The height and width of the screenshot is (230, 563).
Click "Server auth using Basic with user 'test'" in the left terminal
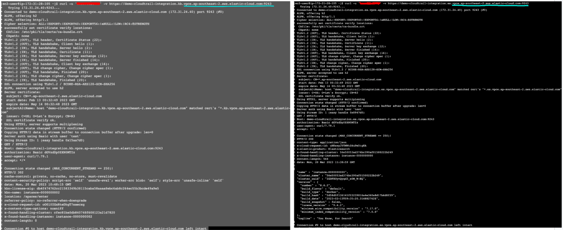[x=42, y=136]
